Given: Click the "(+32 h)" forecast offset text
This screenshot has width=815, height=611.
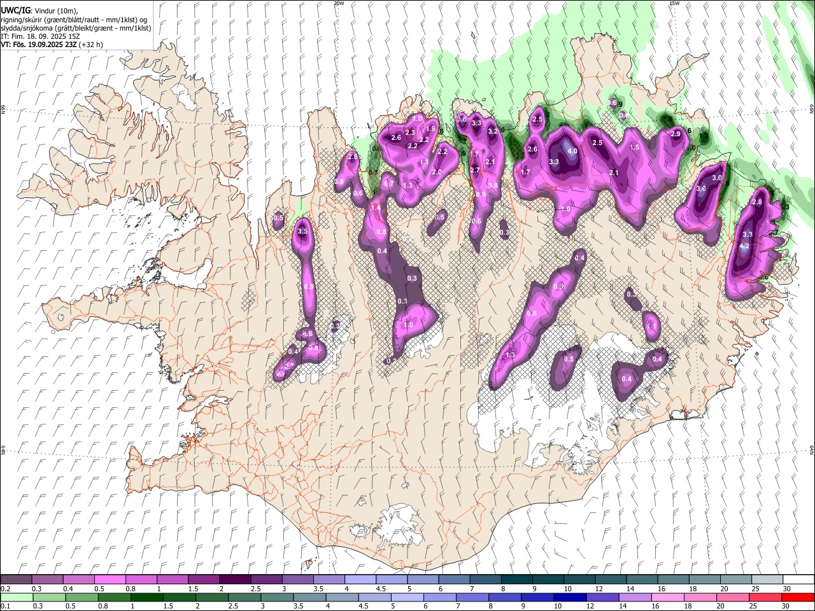Looking at the screenshot, I should coord(90,45).
